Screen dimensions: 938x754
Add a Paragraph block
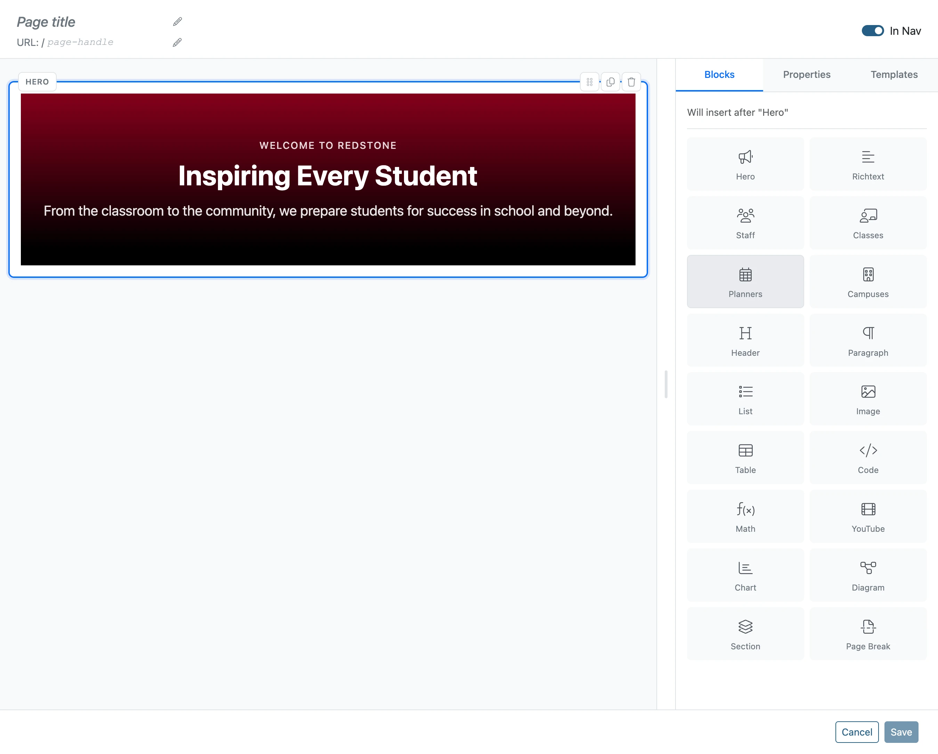pos(868,340)
